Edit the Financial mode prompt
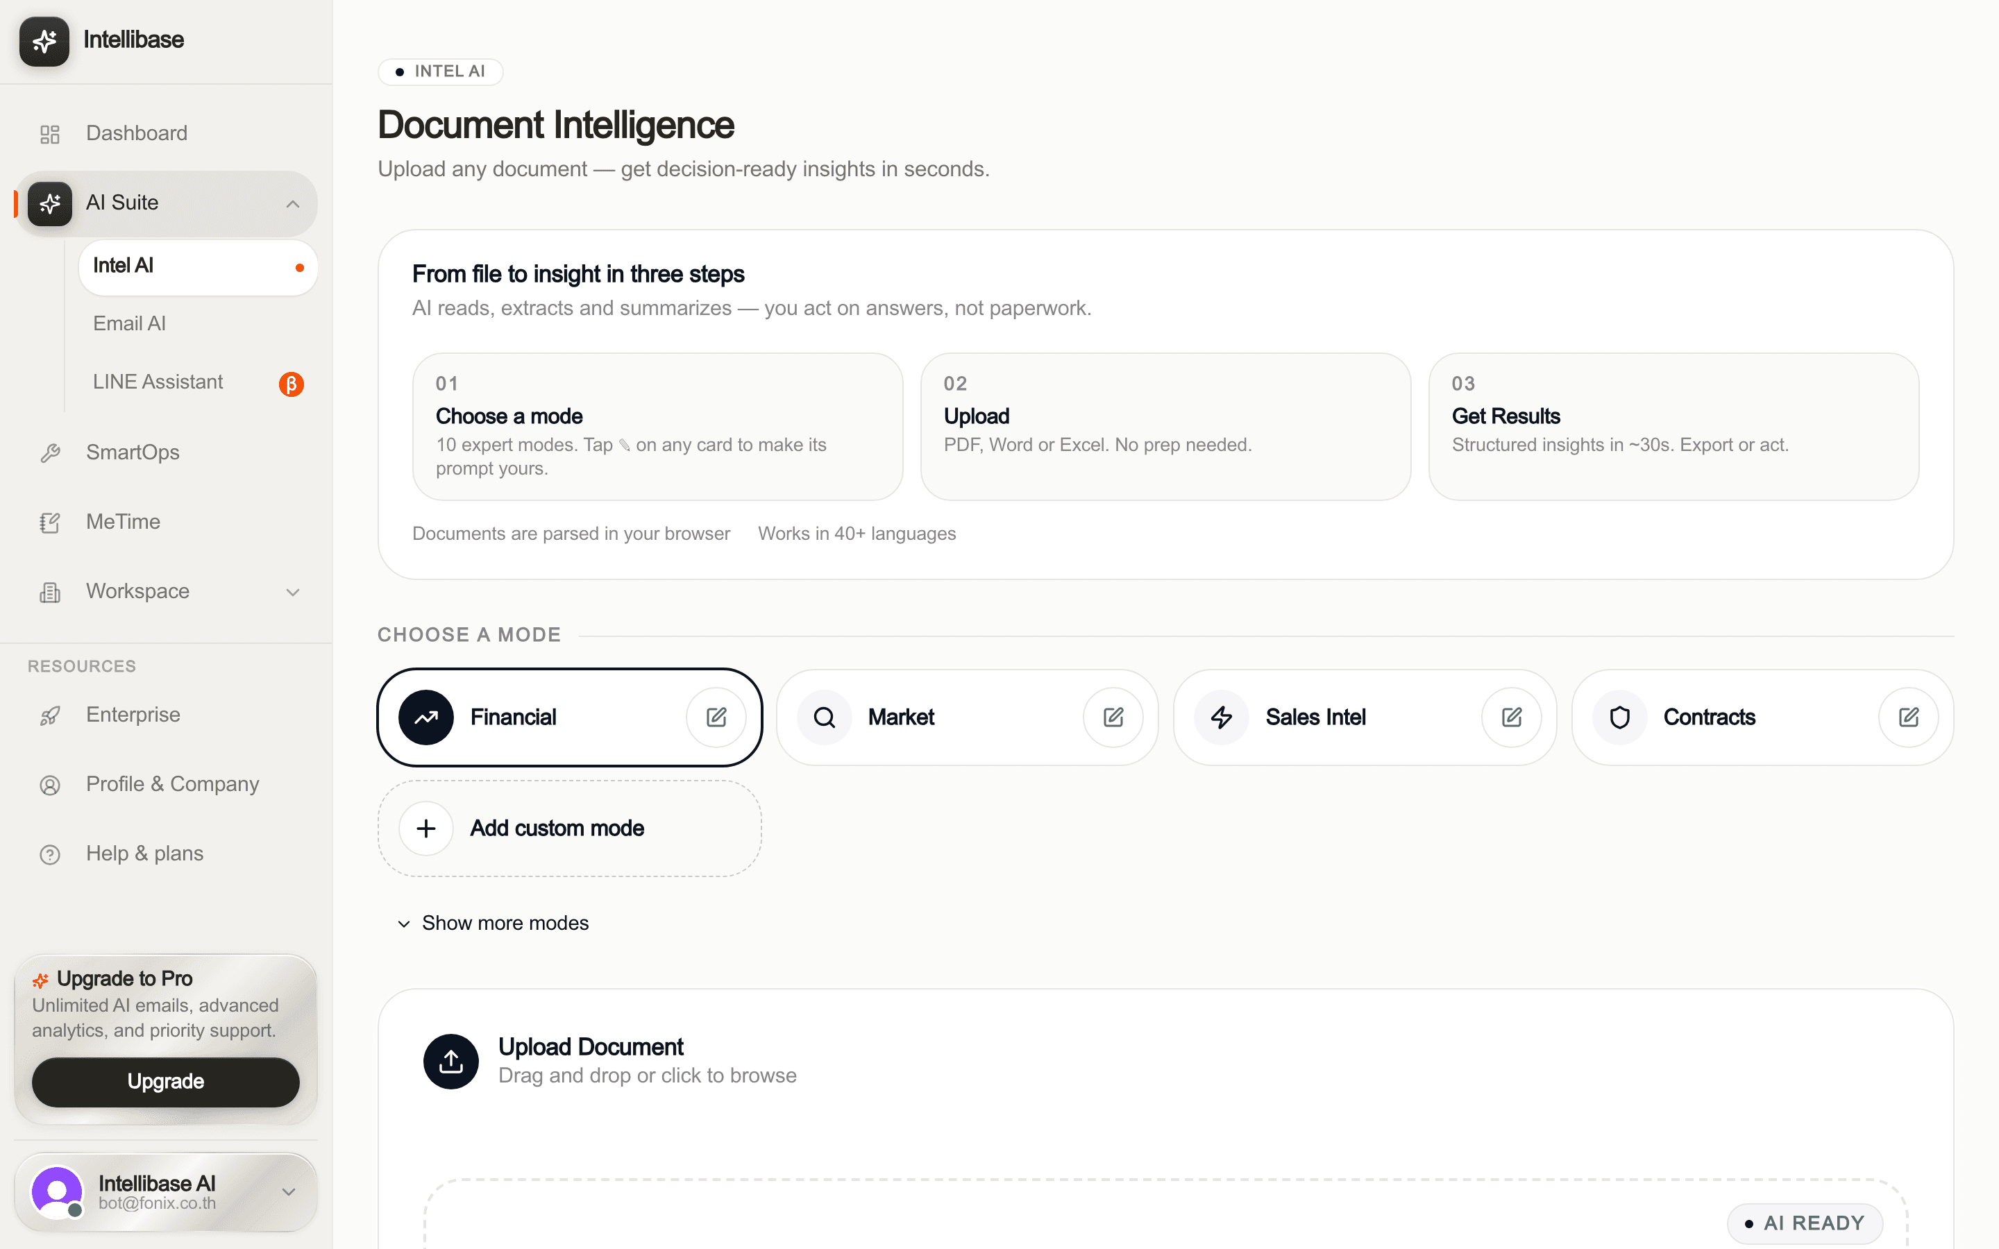This screenshot has height=1249, width=1999. pos(716,717)
